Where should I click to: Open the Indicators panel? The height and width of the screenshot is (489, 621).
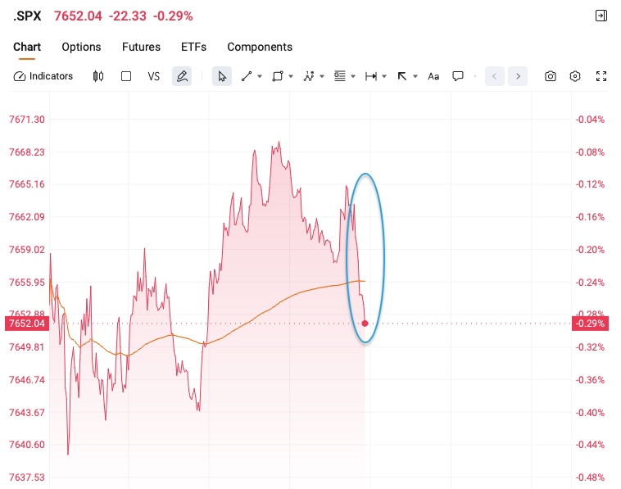point(43,76)
